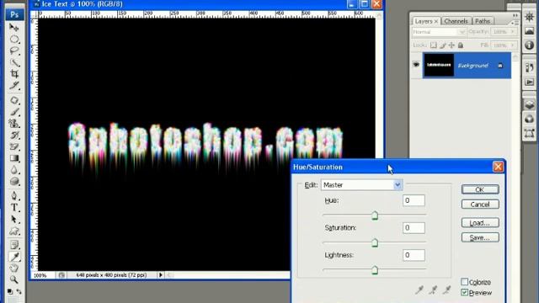539x303 pixels.
Task: Click the Load... button
Action: [x=480, y=222]
